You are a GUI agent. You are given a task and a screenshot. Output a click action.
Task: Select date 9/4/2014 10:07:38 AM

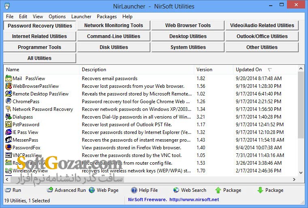(x=259, y=148)
